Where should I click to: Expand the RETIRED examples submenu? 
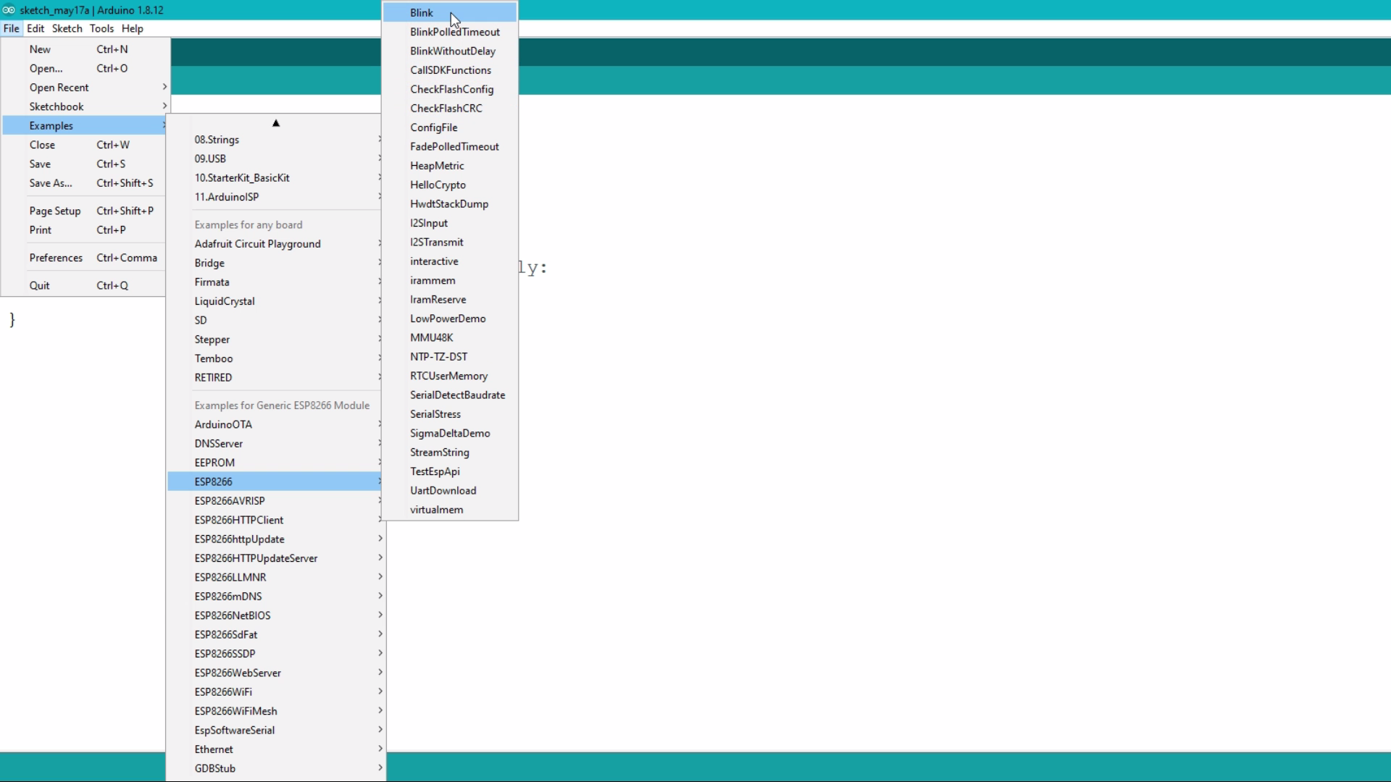275,377
